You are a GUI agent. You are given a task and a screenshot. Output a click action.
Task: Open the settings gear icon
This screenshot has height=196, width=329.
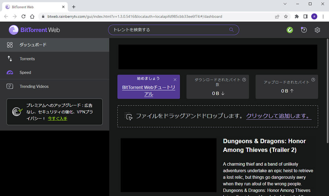tap(317, 30)
